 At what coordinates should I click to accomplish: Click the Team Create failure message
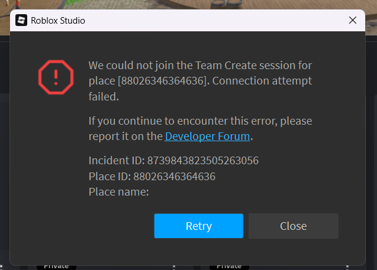pyautogui.click(x=200, y=81)
